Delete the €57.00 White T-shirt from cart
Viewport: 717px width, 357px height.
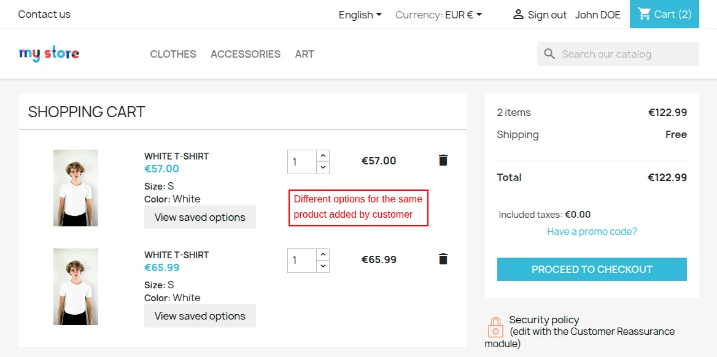point(443,161)
